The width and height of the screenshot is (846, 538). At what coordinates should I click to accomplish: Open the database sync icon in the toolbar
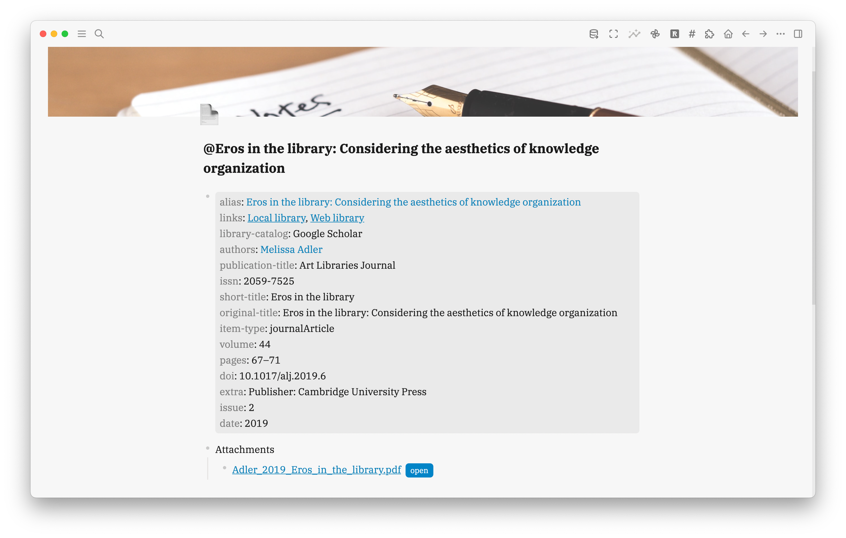click(594, 34)
